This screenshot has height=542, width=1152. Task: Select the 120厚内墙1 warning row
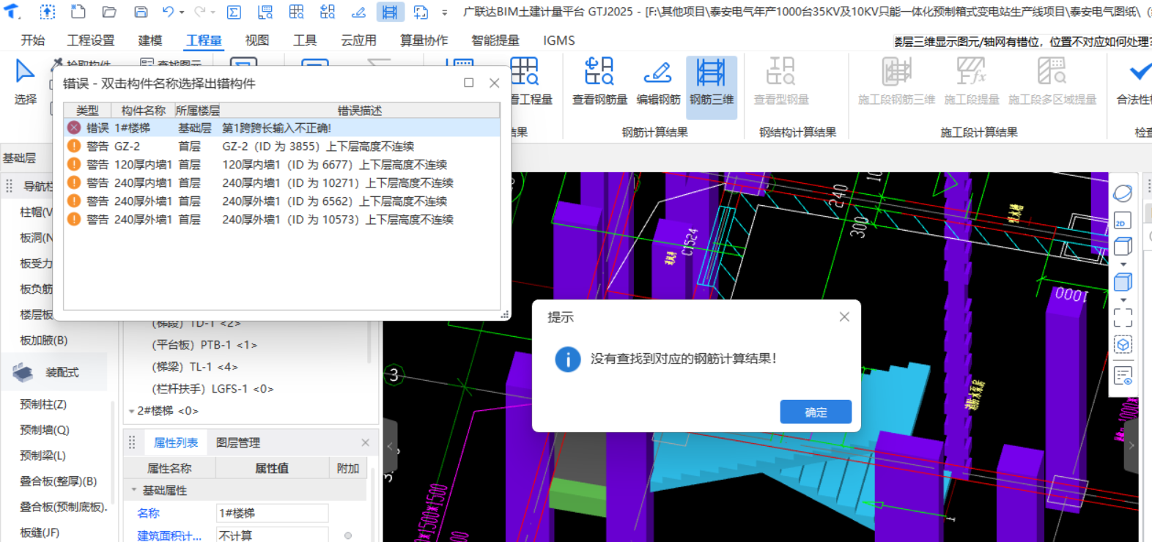pyautogui.click(x=282, y=164)
